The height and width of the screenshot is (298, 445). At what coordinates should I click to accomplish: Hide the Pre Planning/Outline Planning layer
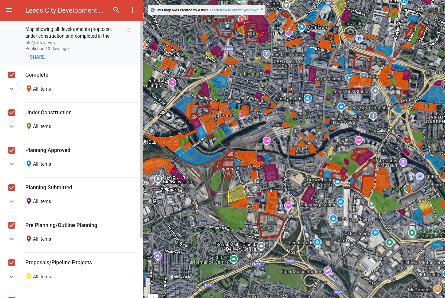pos(12,225)
